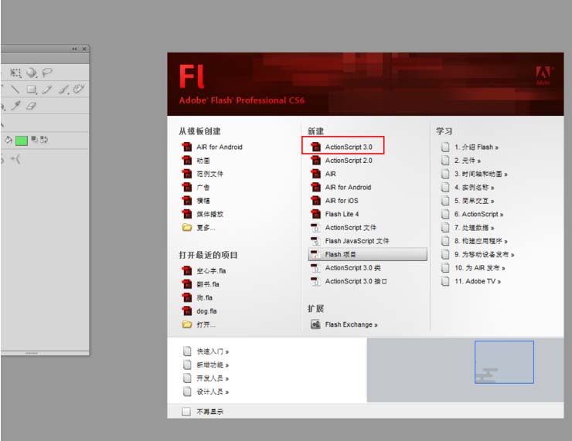Pick the 横幅 template category
The image size is (572, 441).
(x=196, y=201)
